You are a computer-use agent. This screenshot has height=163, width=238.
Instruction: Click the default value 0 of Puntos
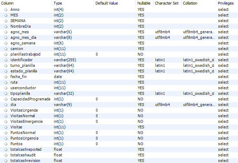click(97, 144)
